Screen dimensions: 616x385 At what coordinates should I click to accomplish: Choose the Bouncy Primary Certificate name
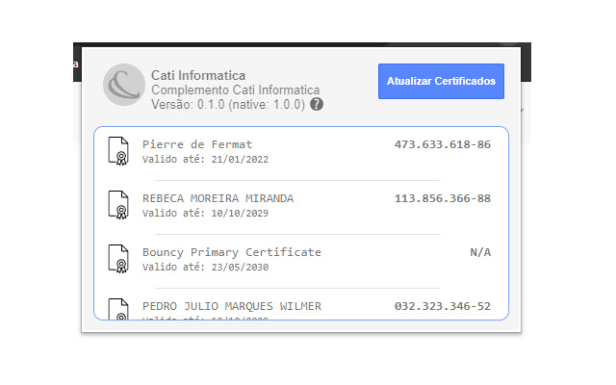coord(232,252)
